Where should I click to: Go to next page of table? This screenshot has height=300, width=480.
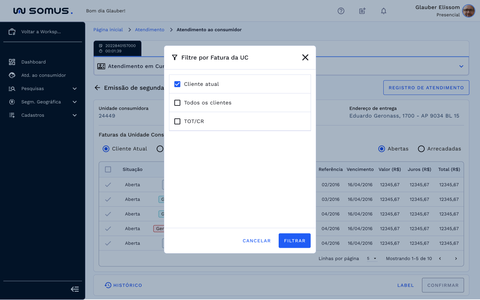(x=456, y=258)
